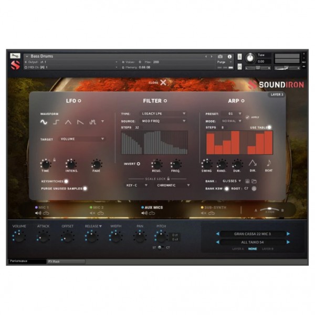This screenshot has height=315, width=315.
Task: Flip the ST/CT pitch switch
Action: click(x=161, y=247)
